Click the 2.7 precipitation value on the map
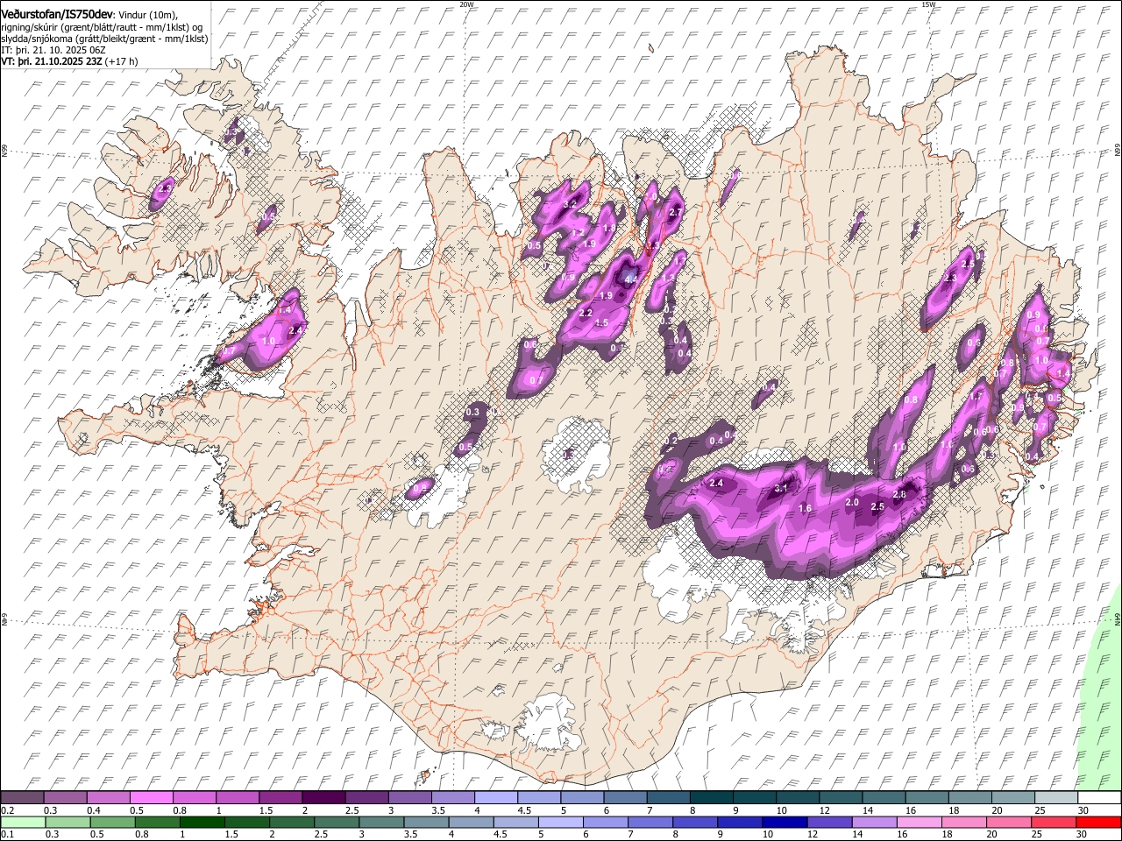 pos(675,213)
